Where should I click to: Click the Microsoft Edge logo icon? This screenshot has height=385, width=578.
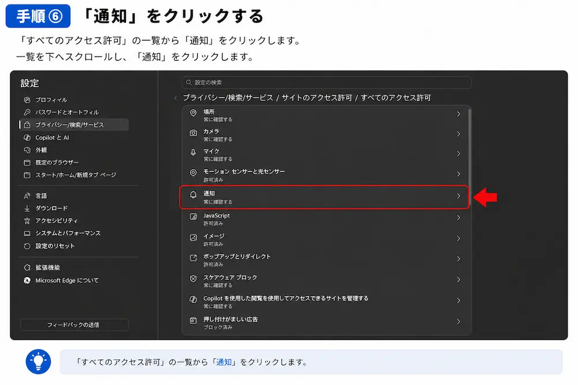coord(27,281)
